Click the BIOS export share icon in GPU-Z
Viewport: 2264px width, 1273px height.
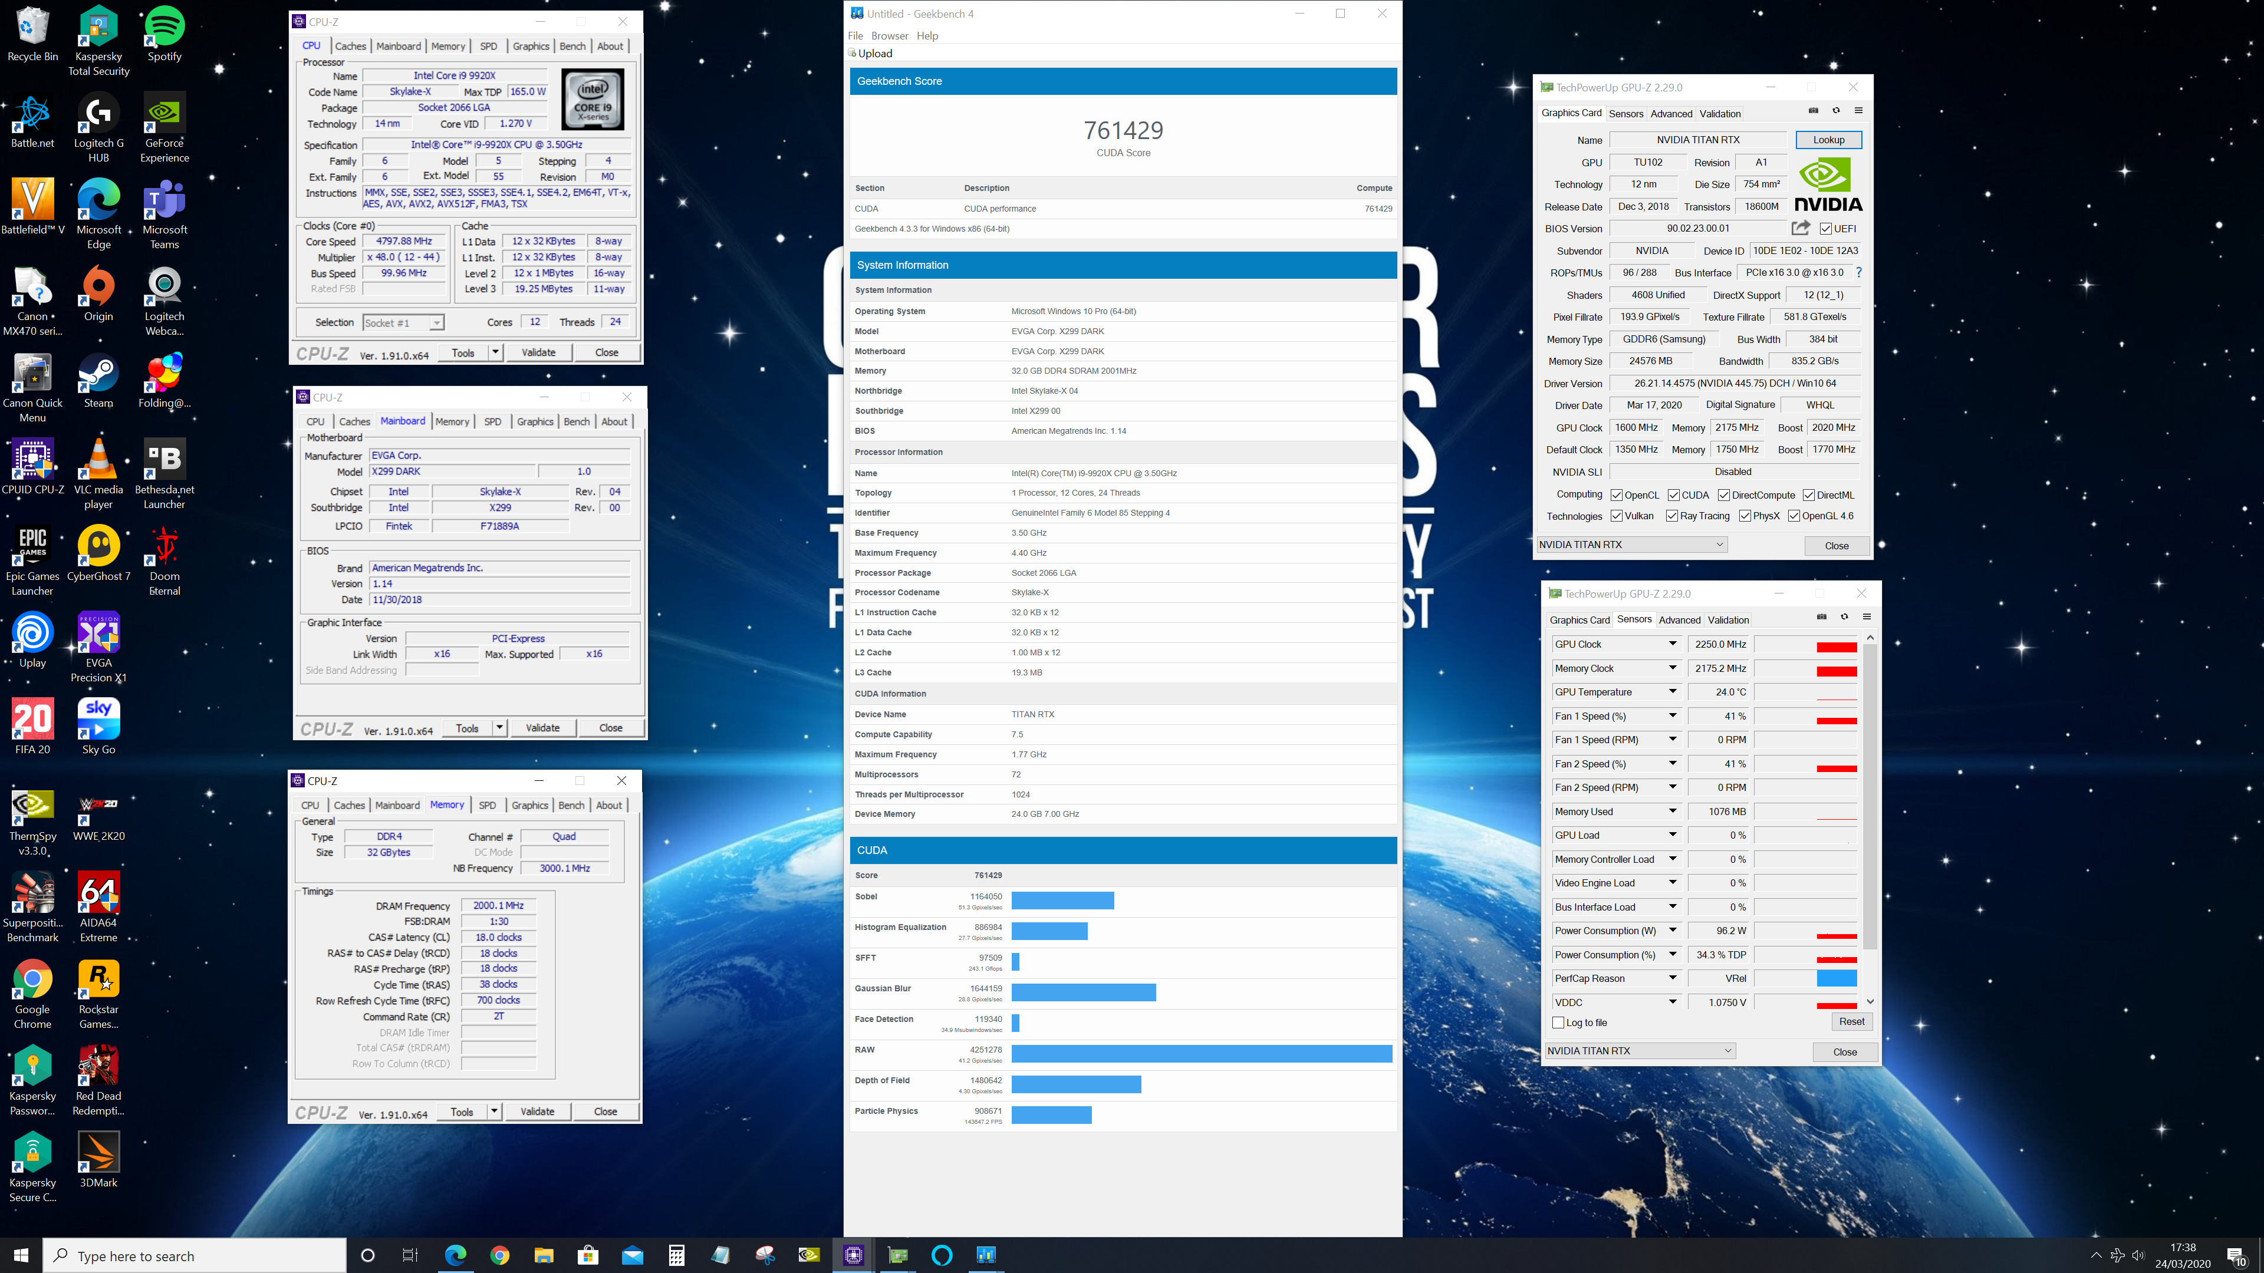1801,229
